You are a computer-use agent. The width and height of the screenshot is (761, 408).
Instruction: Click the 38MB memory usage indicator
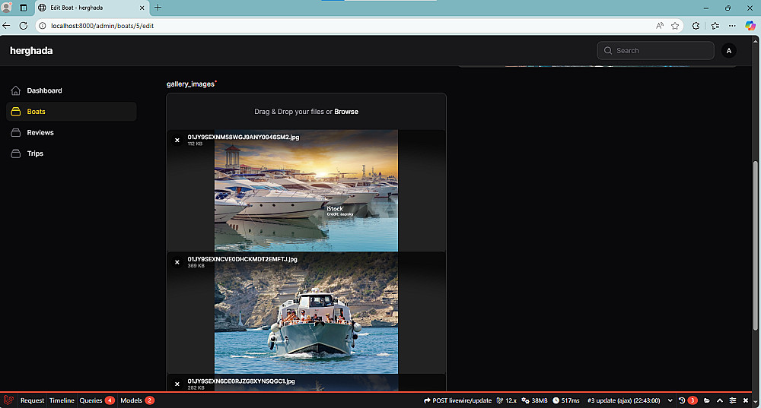coord(534,400)
